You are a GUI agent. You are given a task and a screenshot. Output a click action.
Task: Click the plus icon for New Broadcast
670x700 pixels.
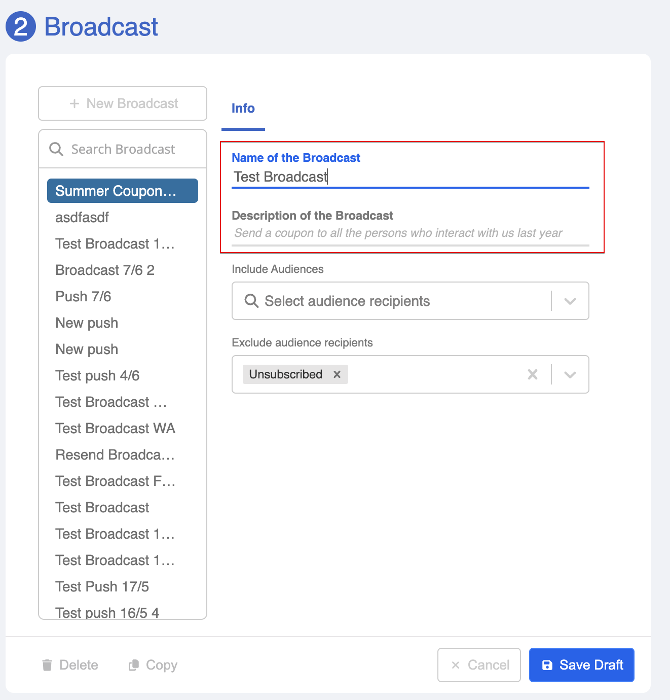[x=75, y=103]
